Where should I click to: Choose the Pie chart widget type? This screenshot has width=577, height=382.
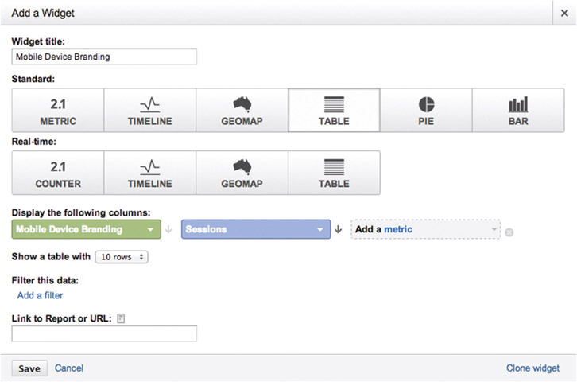(426, 110)
